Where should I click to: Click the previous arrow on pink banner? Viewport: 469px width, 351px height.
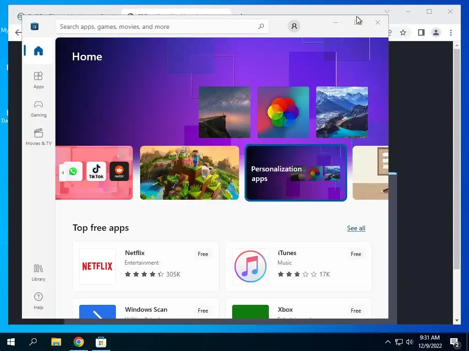[x=62, y=173]
